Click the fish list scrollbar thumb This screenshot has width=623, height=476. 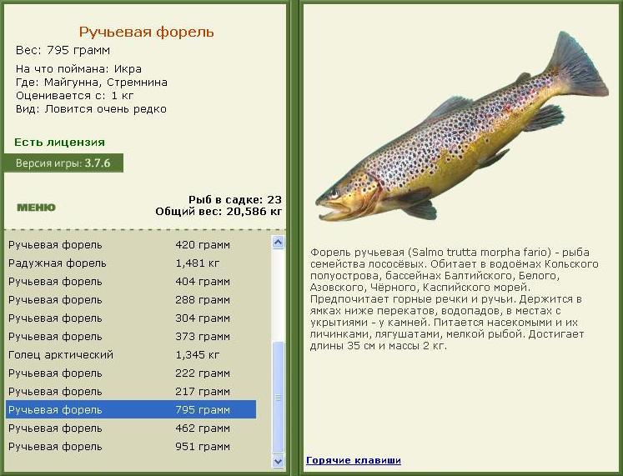click(x=278, y=397)
